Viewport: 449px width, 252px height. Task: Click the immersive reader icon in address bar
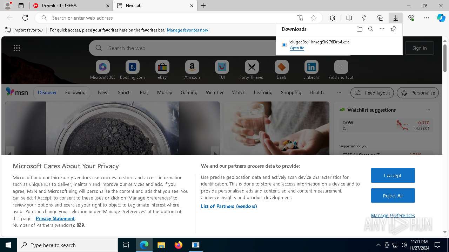coord(300,18)
